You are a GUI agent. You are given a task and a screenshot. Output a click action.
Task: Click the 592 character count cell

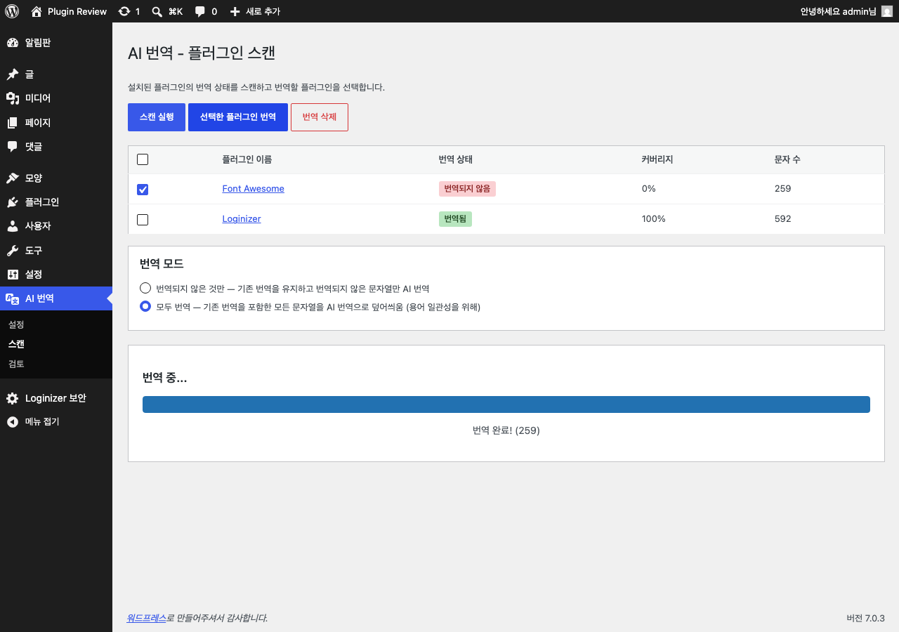click(783, 219)
